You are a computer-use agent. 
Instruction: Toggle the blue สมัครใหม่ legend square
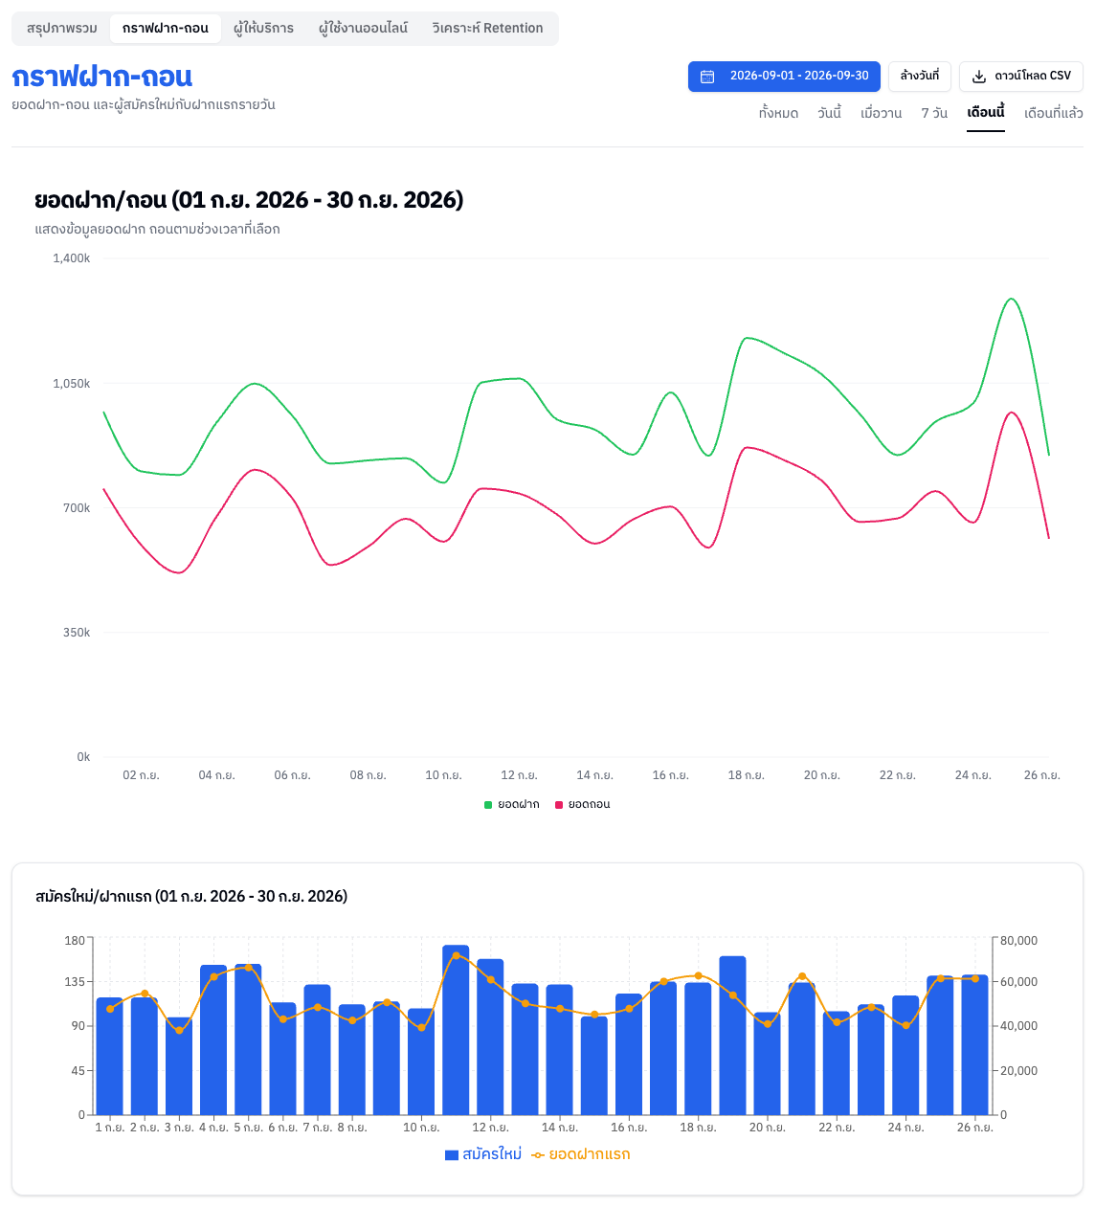coord(452,1155)
